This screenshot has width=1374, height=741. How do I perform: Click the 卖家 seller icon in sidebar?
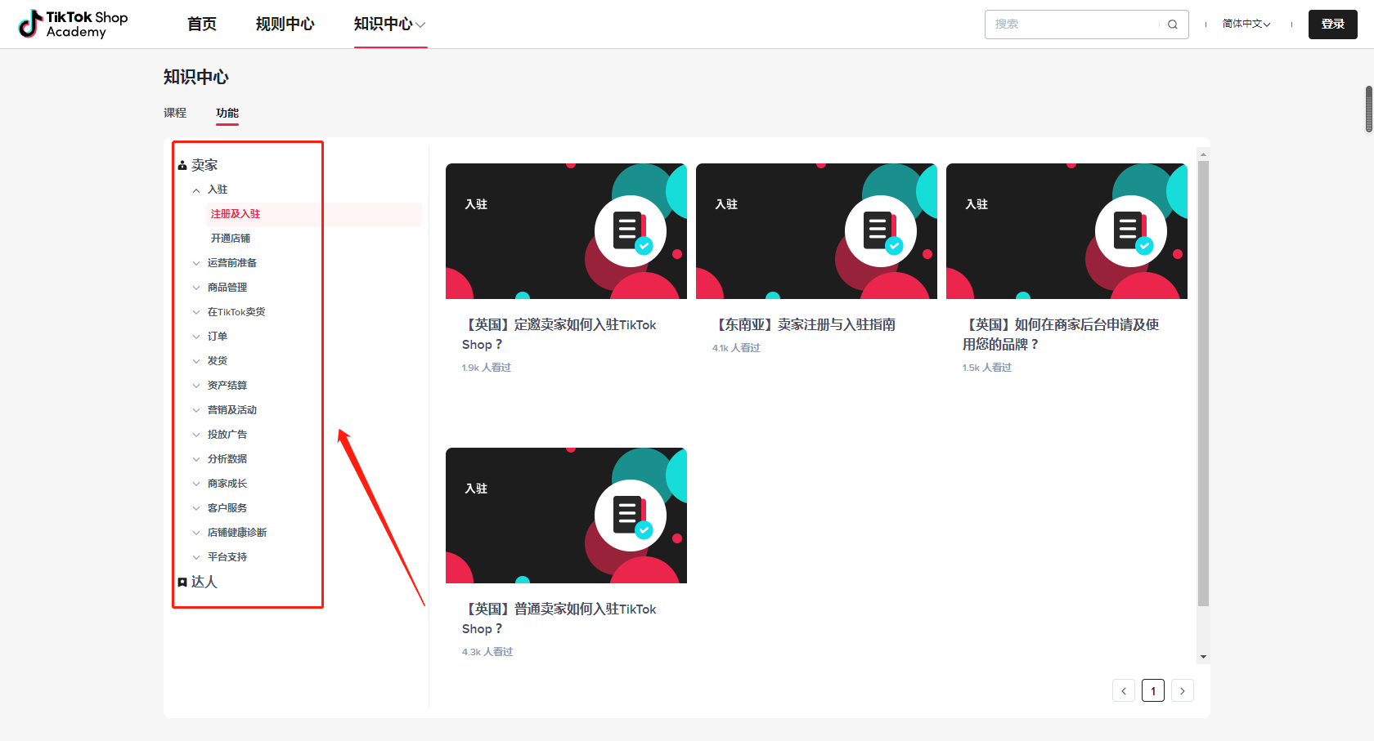[x=182, y=166]
